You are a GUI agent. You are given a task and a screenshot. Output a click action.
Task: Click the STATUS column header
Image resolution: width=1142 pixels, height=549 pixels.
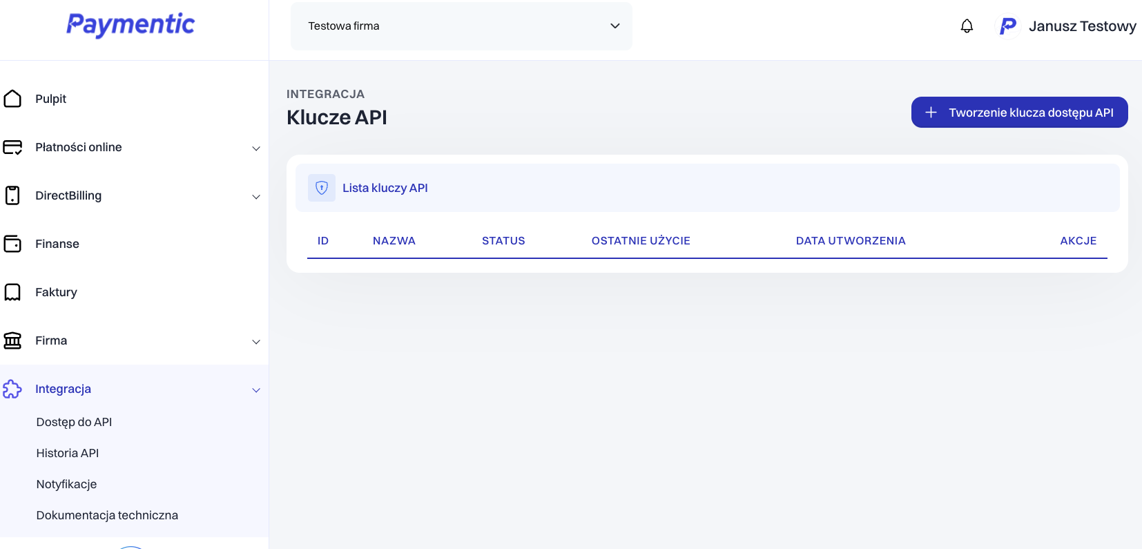click(503, 241)
